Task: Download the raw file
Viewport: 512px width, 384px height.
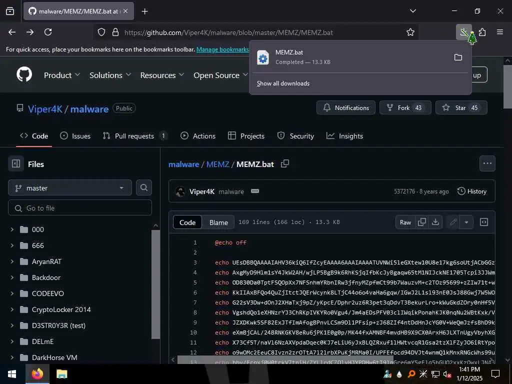Action: click(x=435, y=222)
